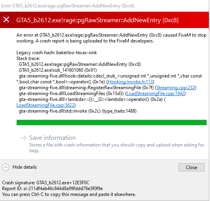Click the Close button
The width and height of the screenshot is (210, 201).
(x=192, y=167)
